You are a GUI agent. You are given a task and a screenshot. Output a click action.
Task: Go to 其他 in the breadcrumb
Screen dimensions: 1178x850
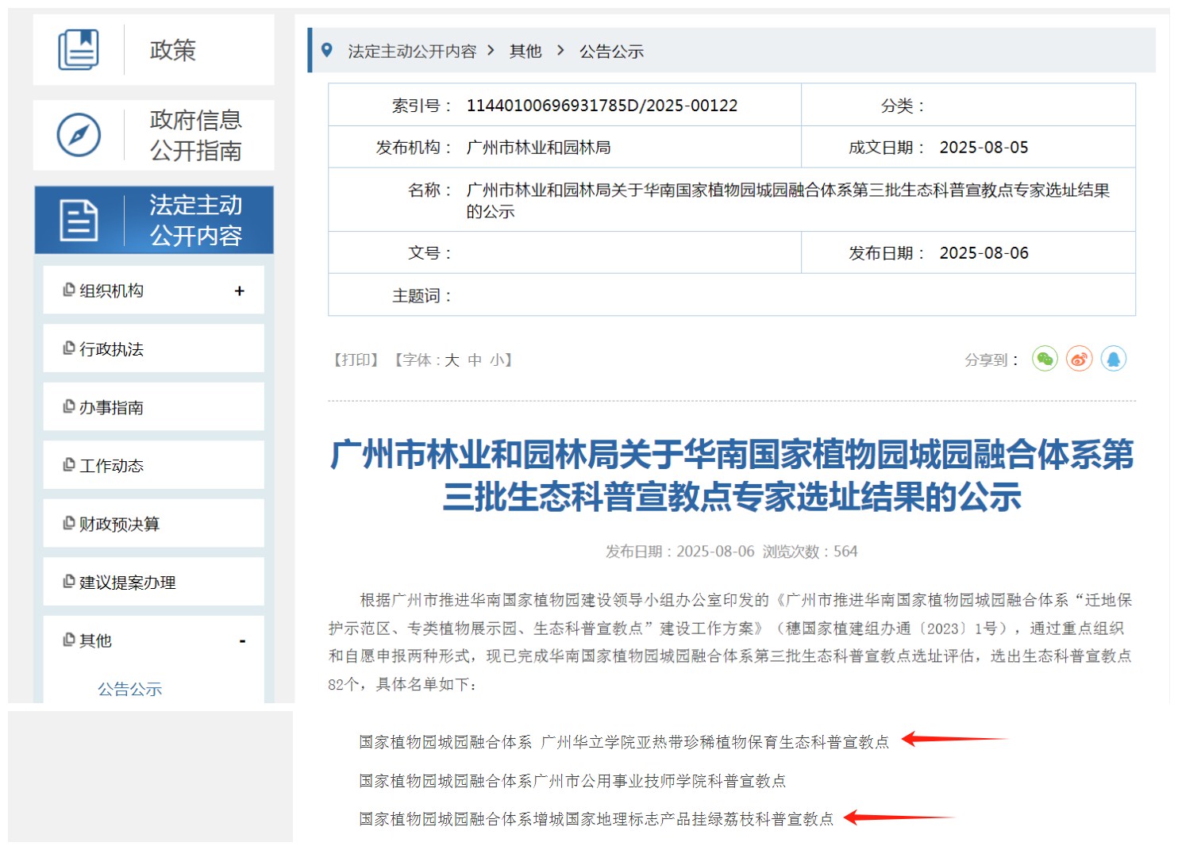pyautogui.click(x=525, y=52)
